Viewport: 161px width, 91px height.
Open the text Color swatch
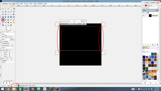click(x=9, y=48)
